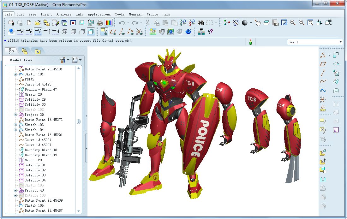Viewport: 347px width, 219px height.
Task: Click the context-sensitive help arrow icon
Action: (210, 32)
